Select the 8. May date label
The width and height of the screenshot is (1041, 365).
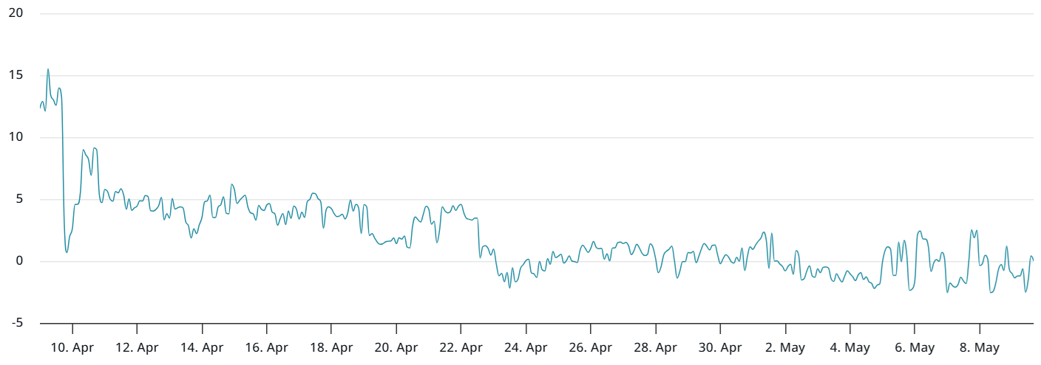(980, 347)
